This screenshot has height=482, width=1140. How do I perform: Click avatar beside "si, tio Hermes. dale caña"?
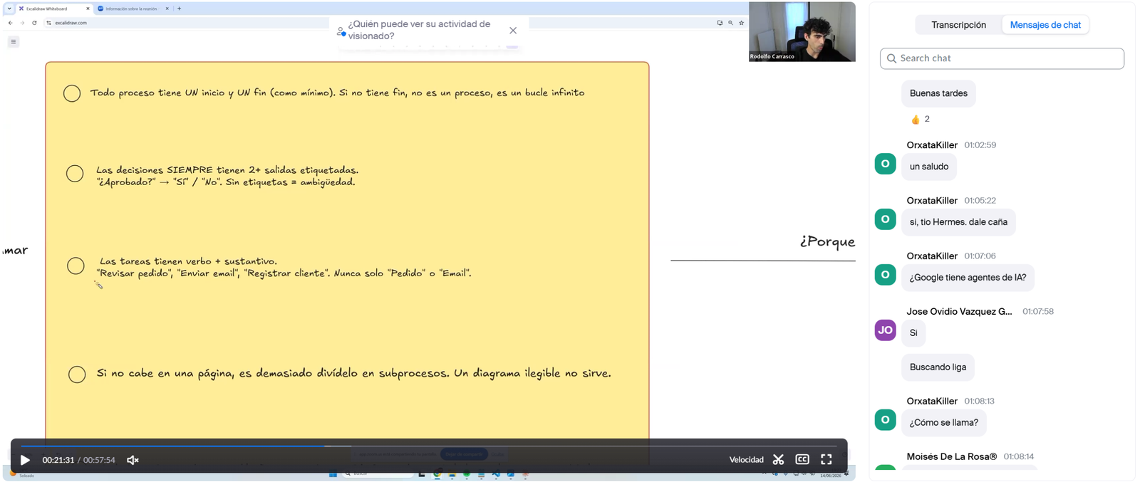pyautogui.click(x=885, y=219)
